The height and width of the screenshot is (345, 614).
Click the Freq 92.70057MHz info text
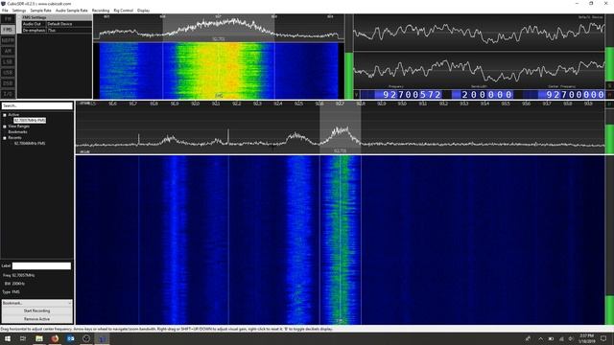tap(19, 275)
